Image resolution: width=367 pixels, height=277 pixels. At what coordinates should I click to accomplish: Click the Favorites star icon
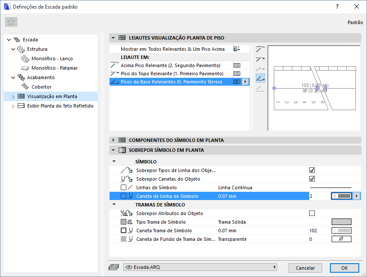11,22
